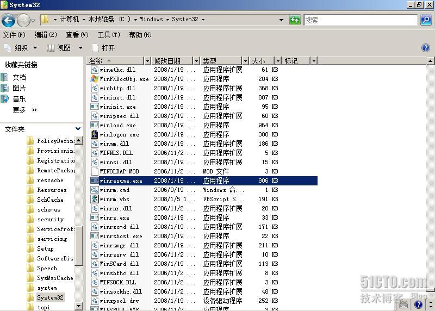The height and width of the screenshot is (311, 435).
Task: Click the address bar folder icon
Action: [45, 20]
